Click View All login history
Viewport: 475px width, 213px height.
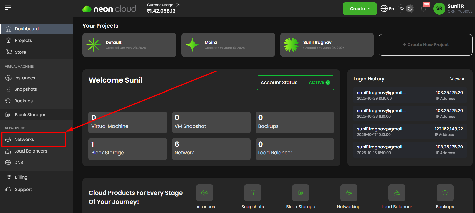click(x=458, y=79)
